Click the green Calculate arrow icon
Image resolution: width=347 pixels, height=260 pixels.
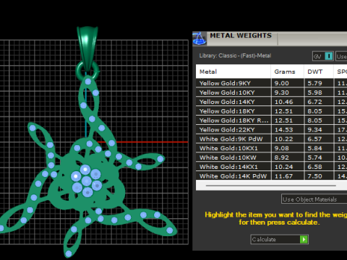pyautogui.click(x=304, y=239)
